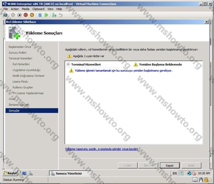Click the red Shut Down VM icon
The height and width of the screenshot is (184, 214).
click(26, 15)
